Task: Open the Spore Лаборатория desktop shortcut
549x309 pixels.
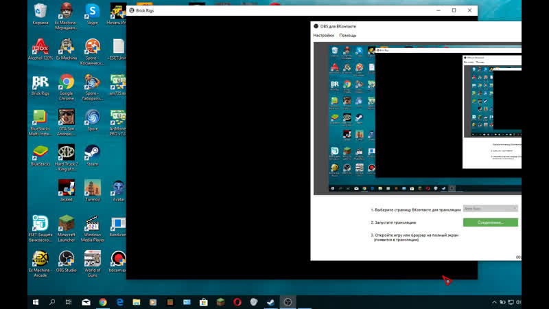Action: [x=93, y=87]
